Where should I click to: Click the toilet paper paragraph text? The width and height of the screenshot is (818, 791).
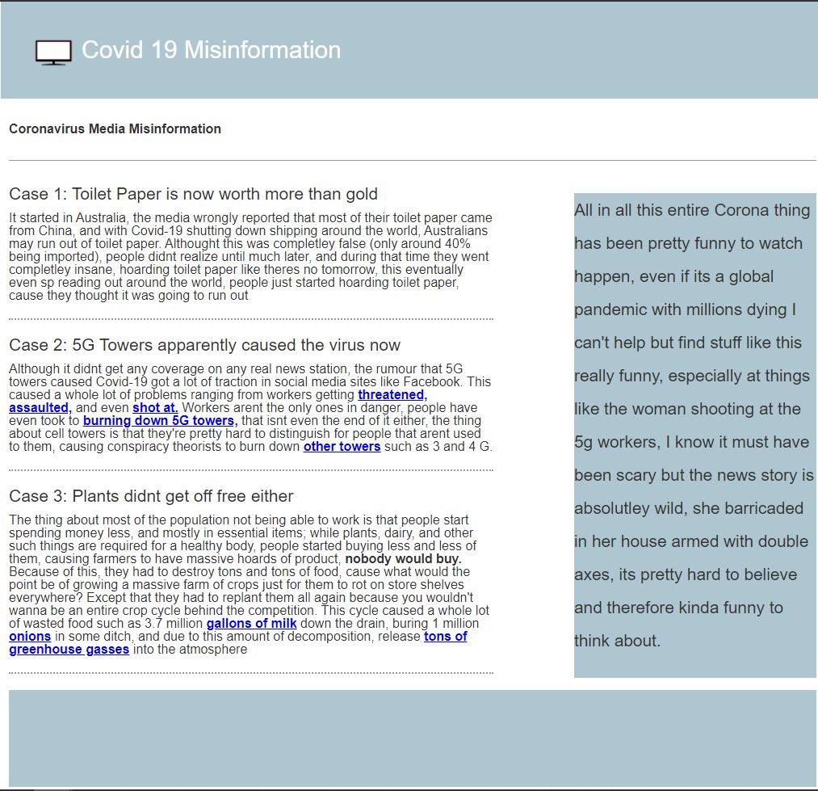click(250, 257)
